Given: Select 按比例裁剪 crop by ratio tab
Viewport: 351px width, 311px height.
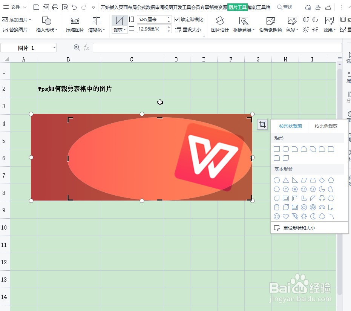Looking at the screenshot, I should [x=326, y=126].
